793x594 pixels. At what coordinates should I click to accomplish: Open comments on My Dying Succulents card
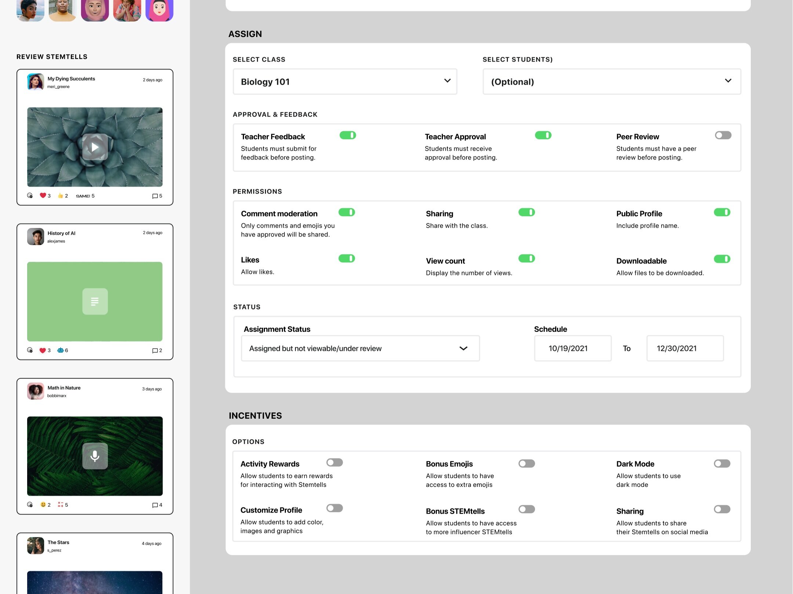pyautogui.click(x=157, y=196)
